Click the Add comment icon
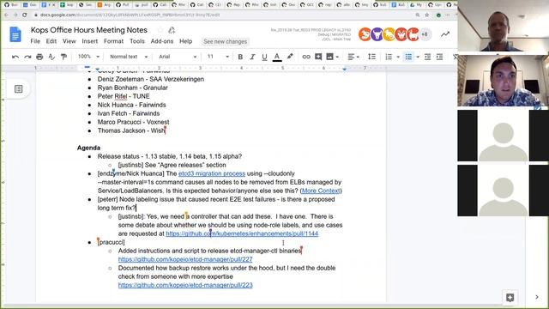 tap(318, 57)
